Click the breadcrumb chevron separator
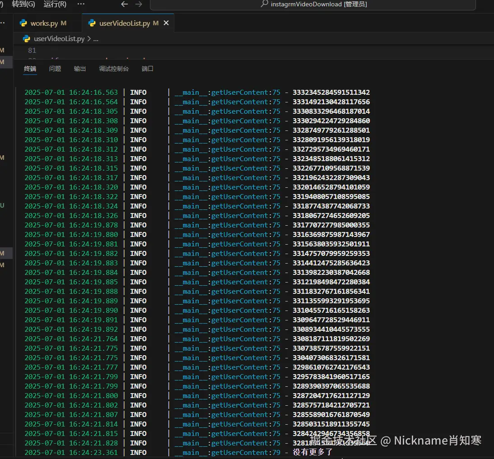The width and height of the screenshot is (494, 459). pyautogui.click(x=89, y=39)
